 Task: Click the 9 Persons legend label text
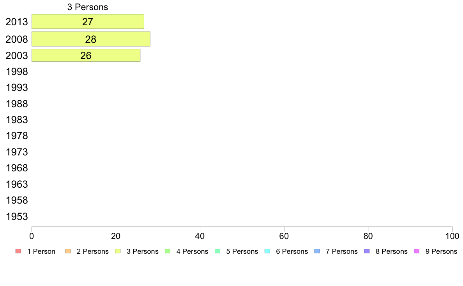(x=442, y=251)
